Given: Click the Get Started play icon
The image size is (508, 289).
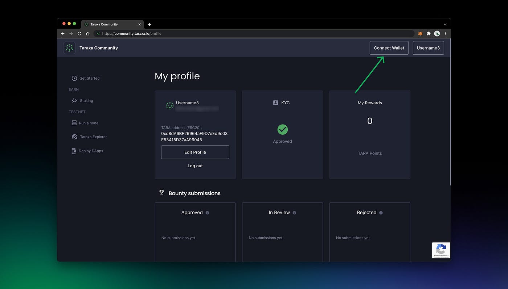Looking at the screenshot, I should pos(74,78).
